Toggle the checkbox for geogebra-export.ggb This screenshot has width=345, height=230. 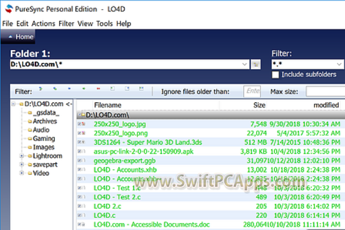point(80,161)
